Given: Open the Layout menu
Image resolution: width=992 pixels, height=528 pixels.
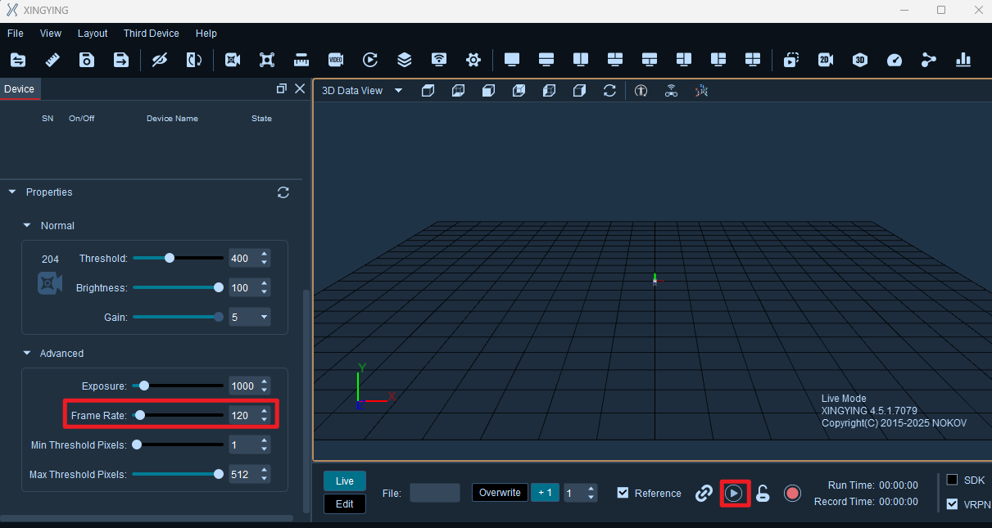Looking at the screenshot, I should [x=93, y=34].
